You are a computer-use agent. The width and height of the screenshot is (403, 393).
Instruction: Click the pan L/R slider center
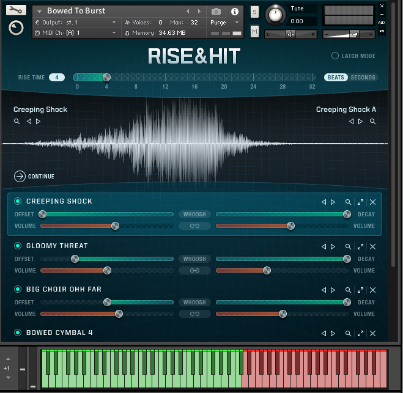pos(290,34)
